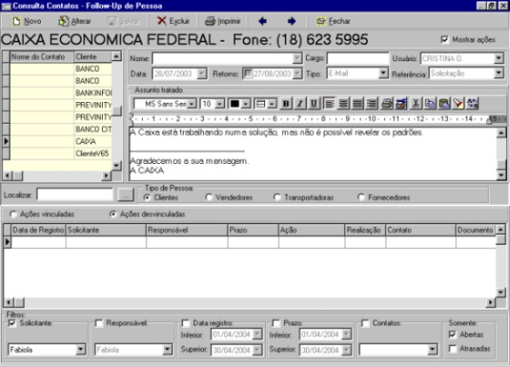
Task: Click the Cliente column header
Action: 93,57
